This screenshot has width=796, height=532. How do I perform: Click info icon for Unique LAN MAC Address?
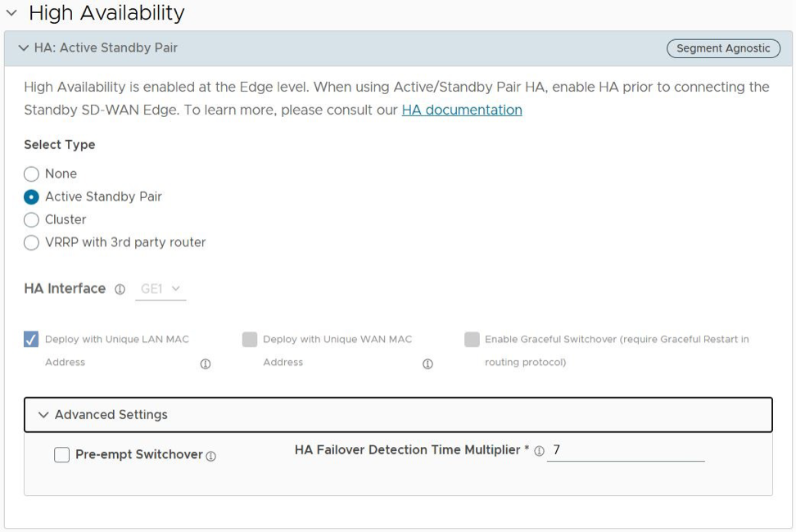tap(206, 364)
